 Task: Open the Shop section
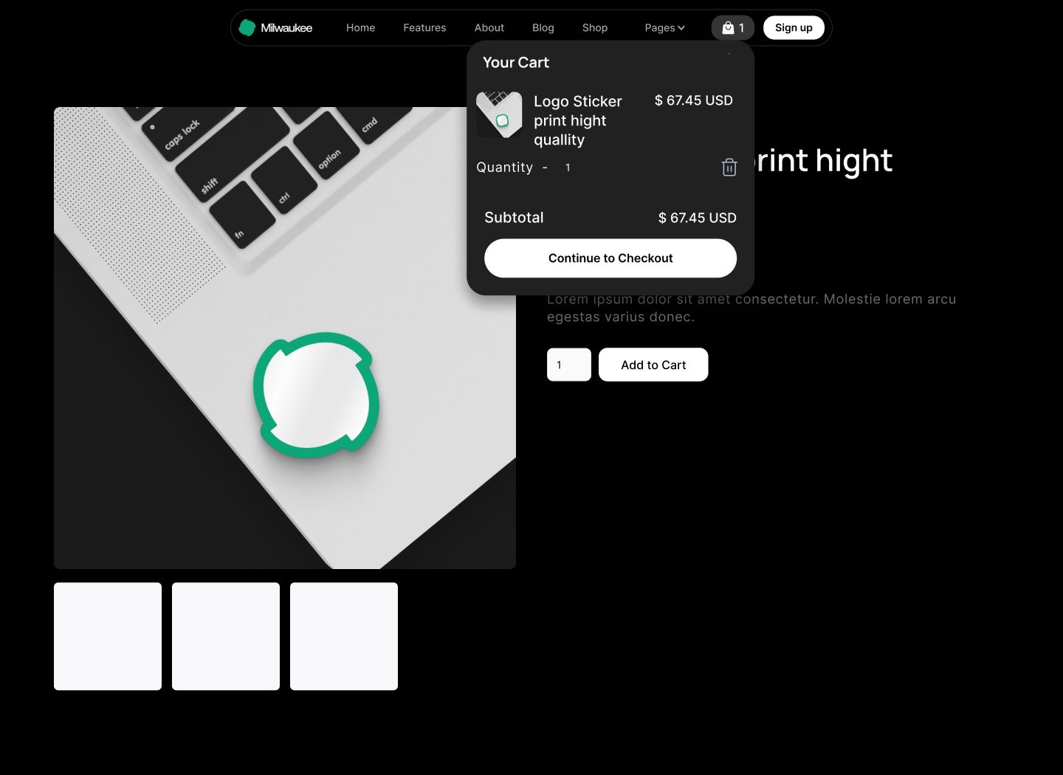click(595, 27)
